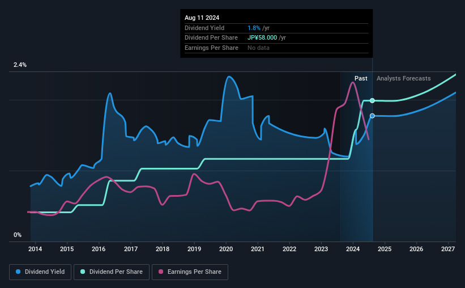
Task: Click the 2015 x-axis label
Action: tap(67, 249)
